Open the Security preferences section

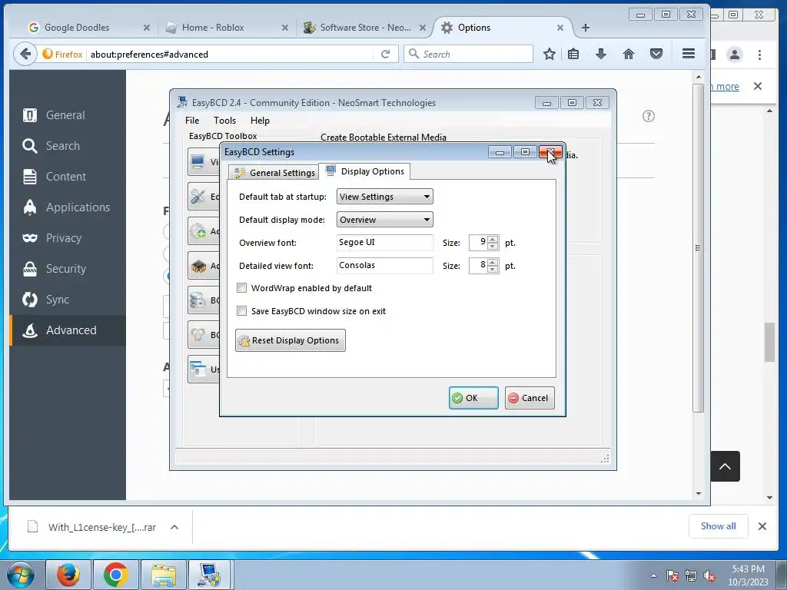[68, 269]
